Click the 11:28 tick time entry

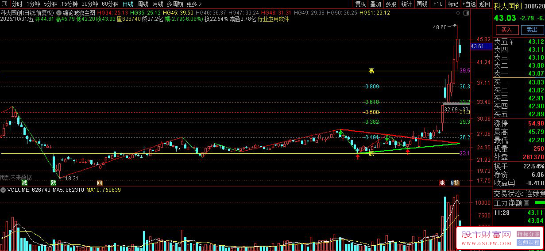[x=501, y=213]
